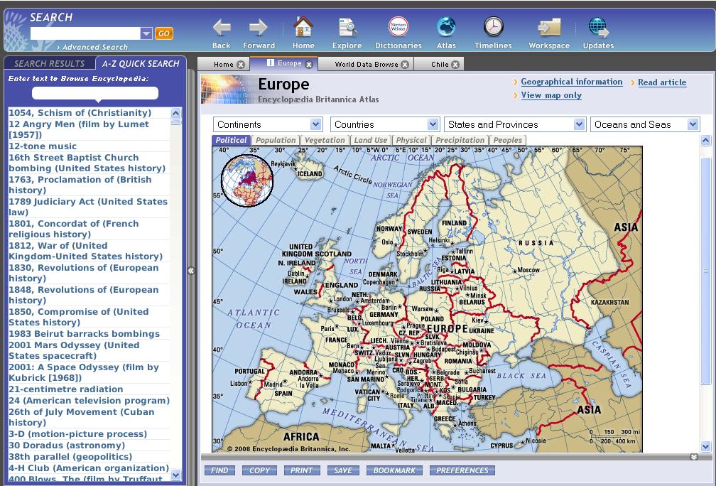Collapse the left sidebar panel handle

click(x=191, y=271)
